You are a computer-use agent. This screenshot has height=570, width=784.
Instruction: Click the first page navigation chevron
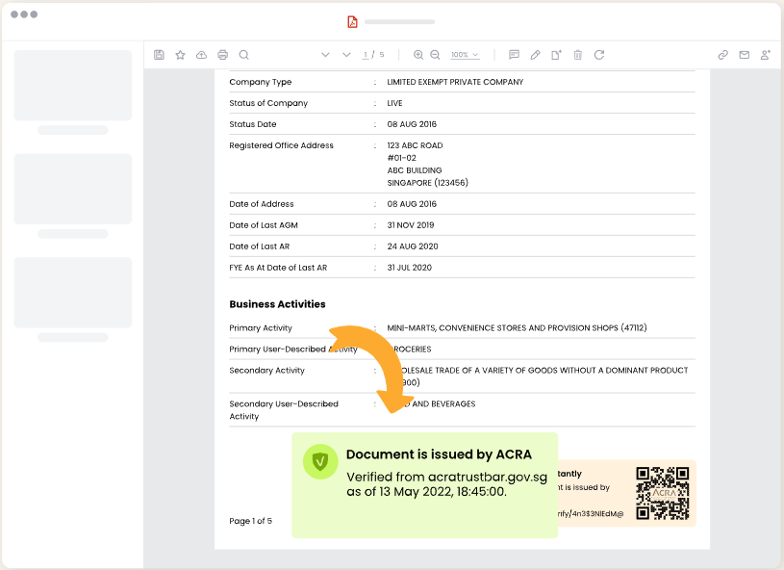tap(325, 55)
